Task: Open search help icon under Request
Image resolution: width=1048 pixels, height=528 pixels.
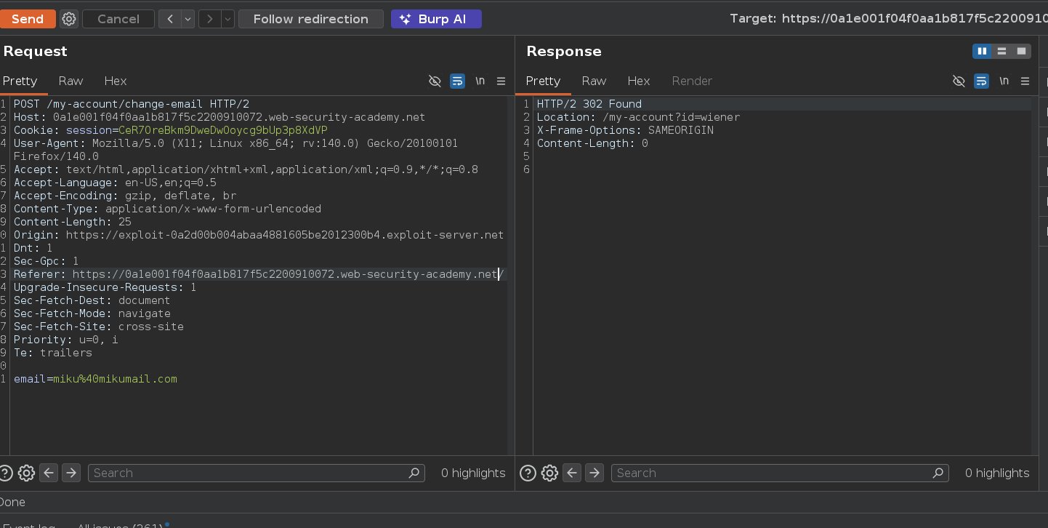Action: click(5, 473)
